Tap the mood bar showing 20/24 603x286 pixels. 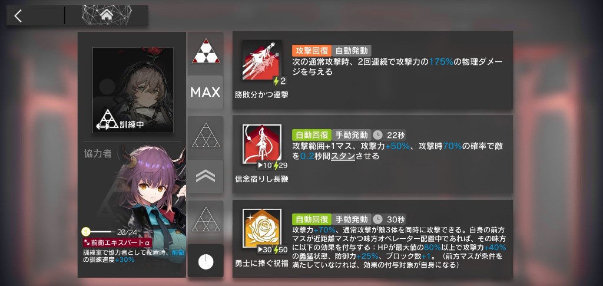pos(109,232)
